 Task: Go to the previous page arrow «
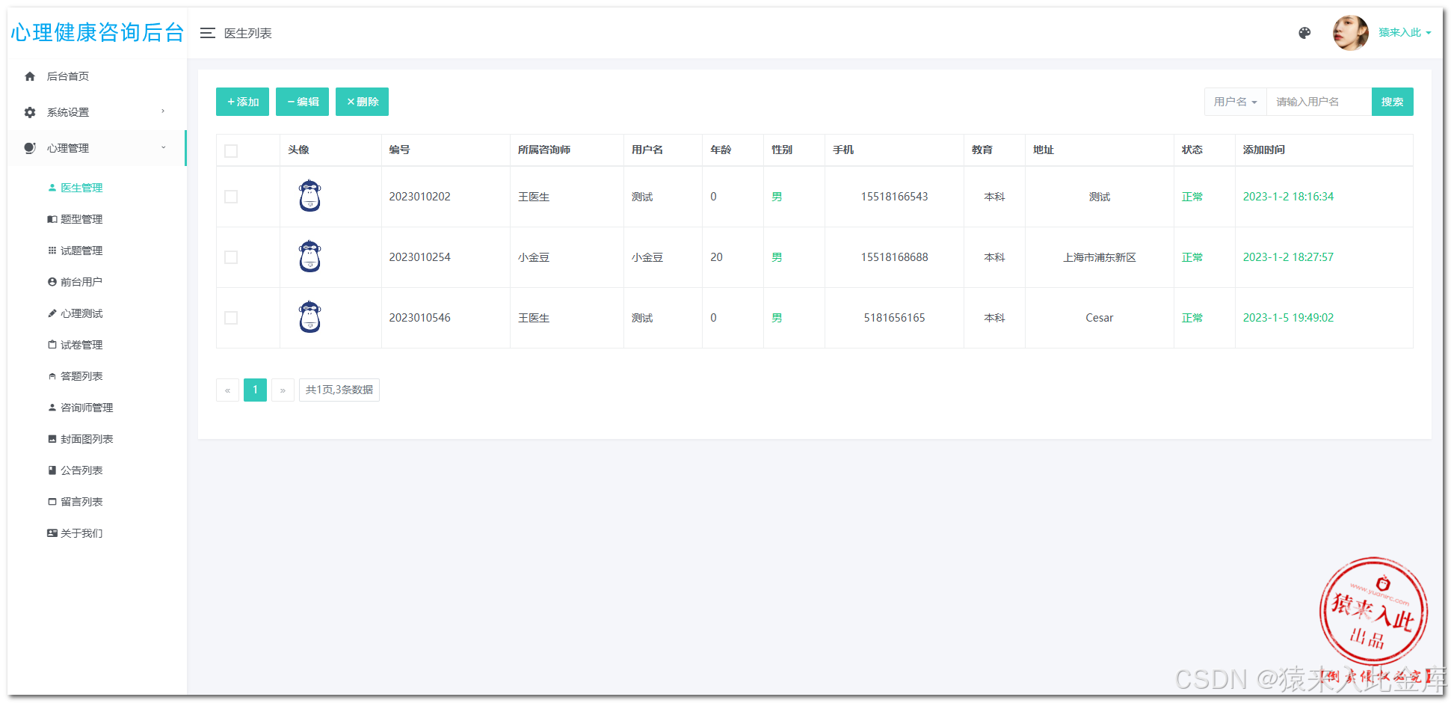tap(227, 390)
